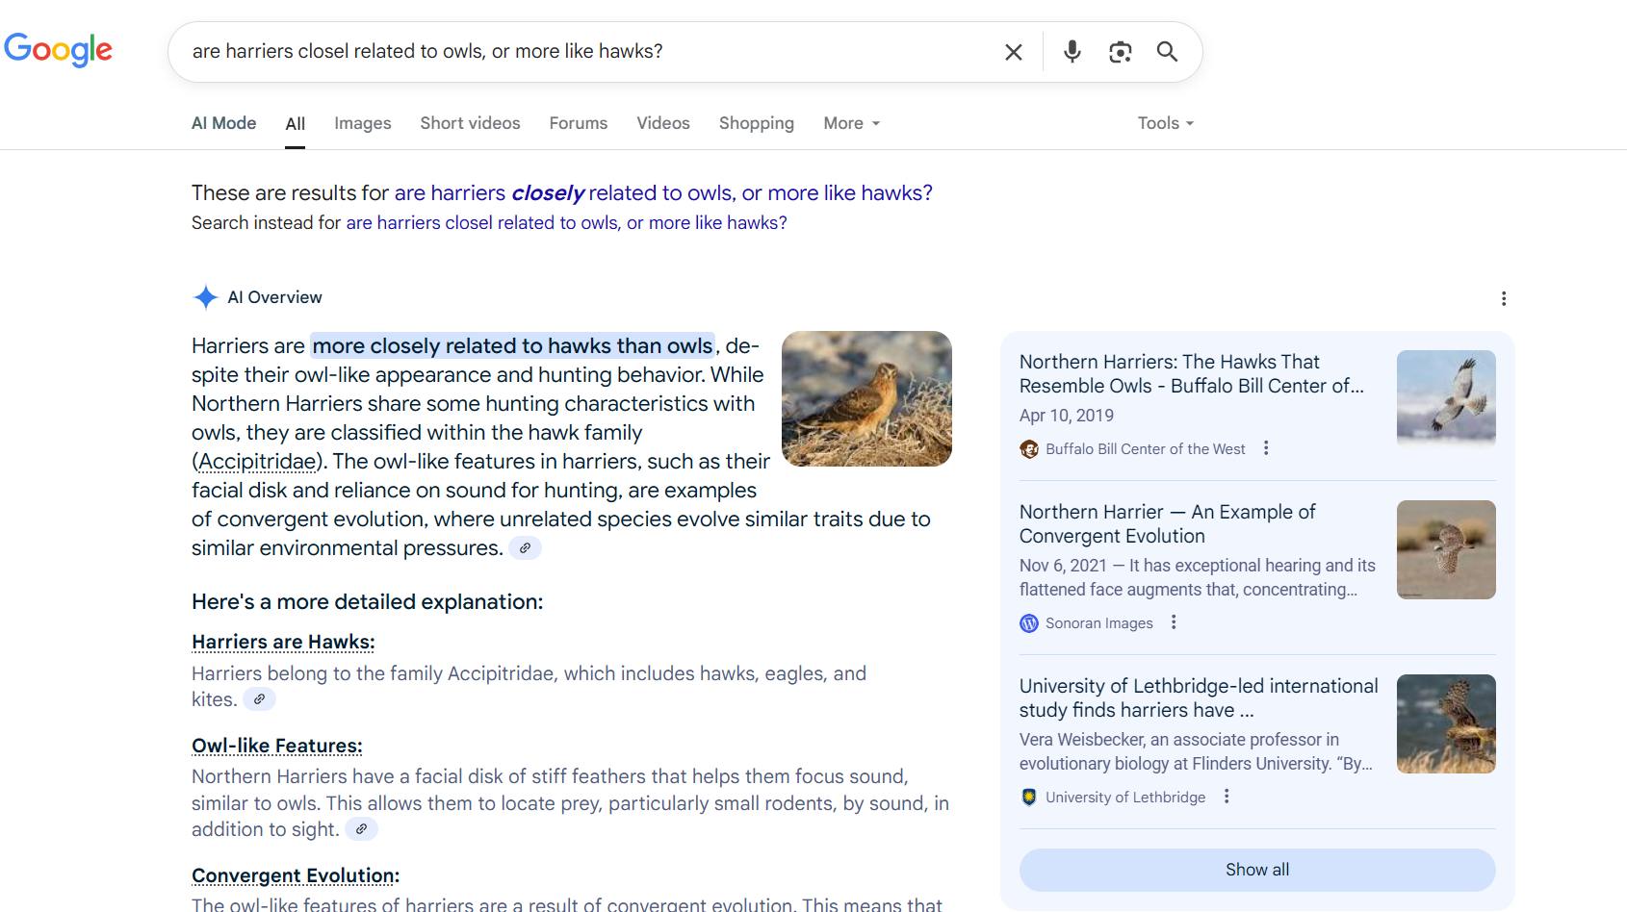Click the Google logo
This screenshot has width=1627, height=912.
[x=59, y=50]
